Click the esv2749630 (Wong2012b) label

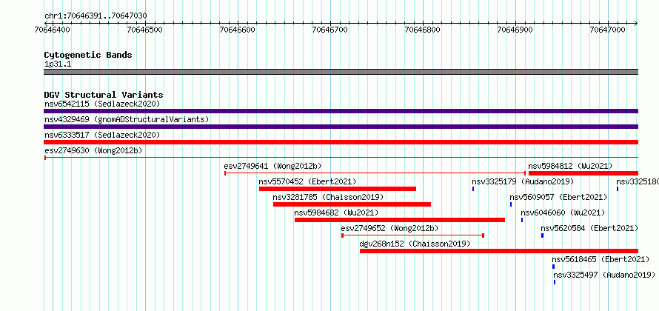coord(95,150)
